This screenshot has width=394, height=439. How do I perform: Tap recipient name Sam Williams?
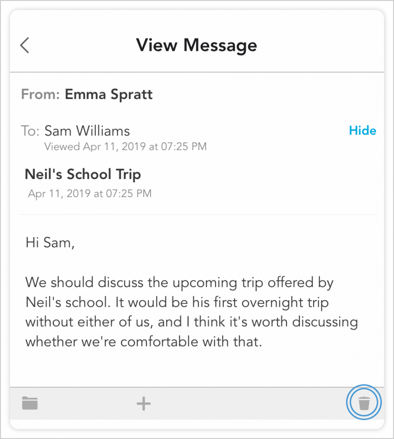click(x=87, y=131)
